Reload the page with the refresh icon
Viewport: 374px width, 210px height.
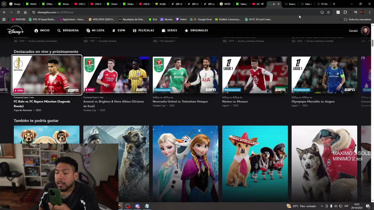pos(18,12)
